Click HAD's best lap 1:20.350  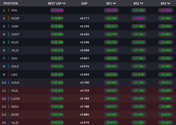(57, 82)
